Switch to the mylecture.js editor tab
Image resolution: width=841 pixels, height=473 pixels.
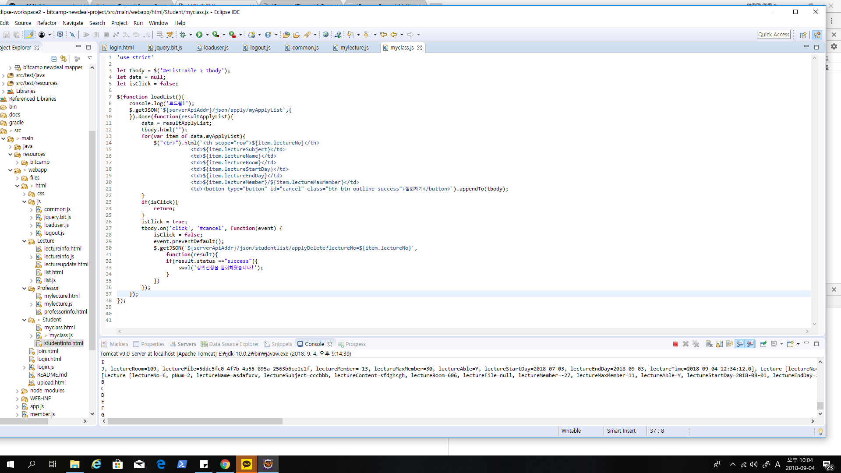(354, 48)
